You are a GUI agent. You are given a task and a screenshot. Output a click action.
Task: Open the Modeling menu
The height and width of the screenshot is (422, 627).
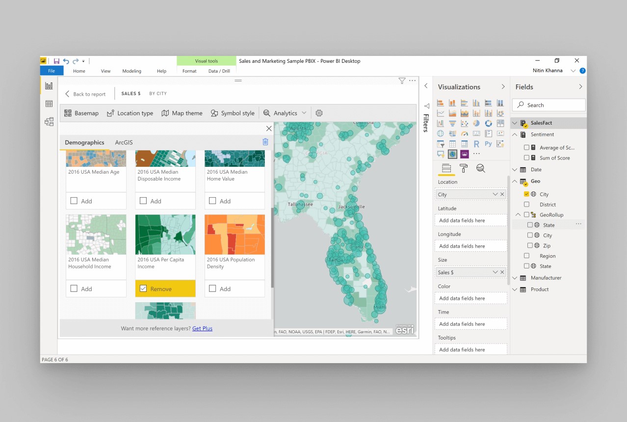pos(131,71)
